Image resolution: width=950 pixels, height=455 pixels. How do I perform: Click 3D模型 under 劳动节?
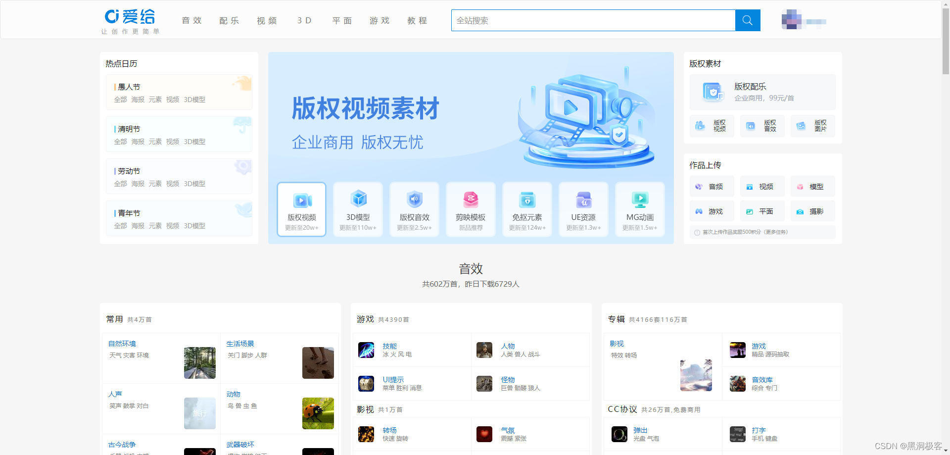194,184
